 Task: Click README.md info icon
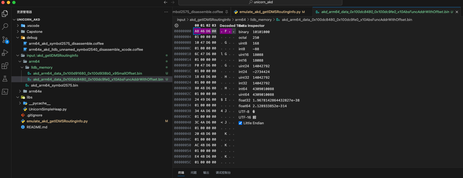click(23, 127)
